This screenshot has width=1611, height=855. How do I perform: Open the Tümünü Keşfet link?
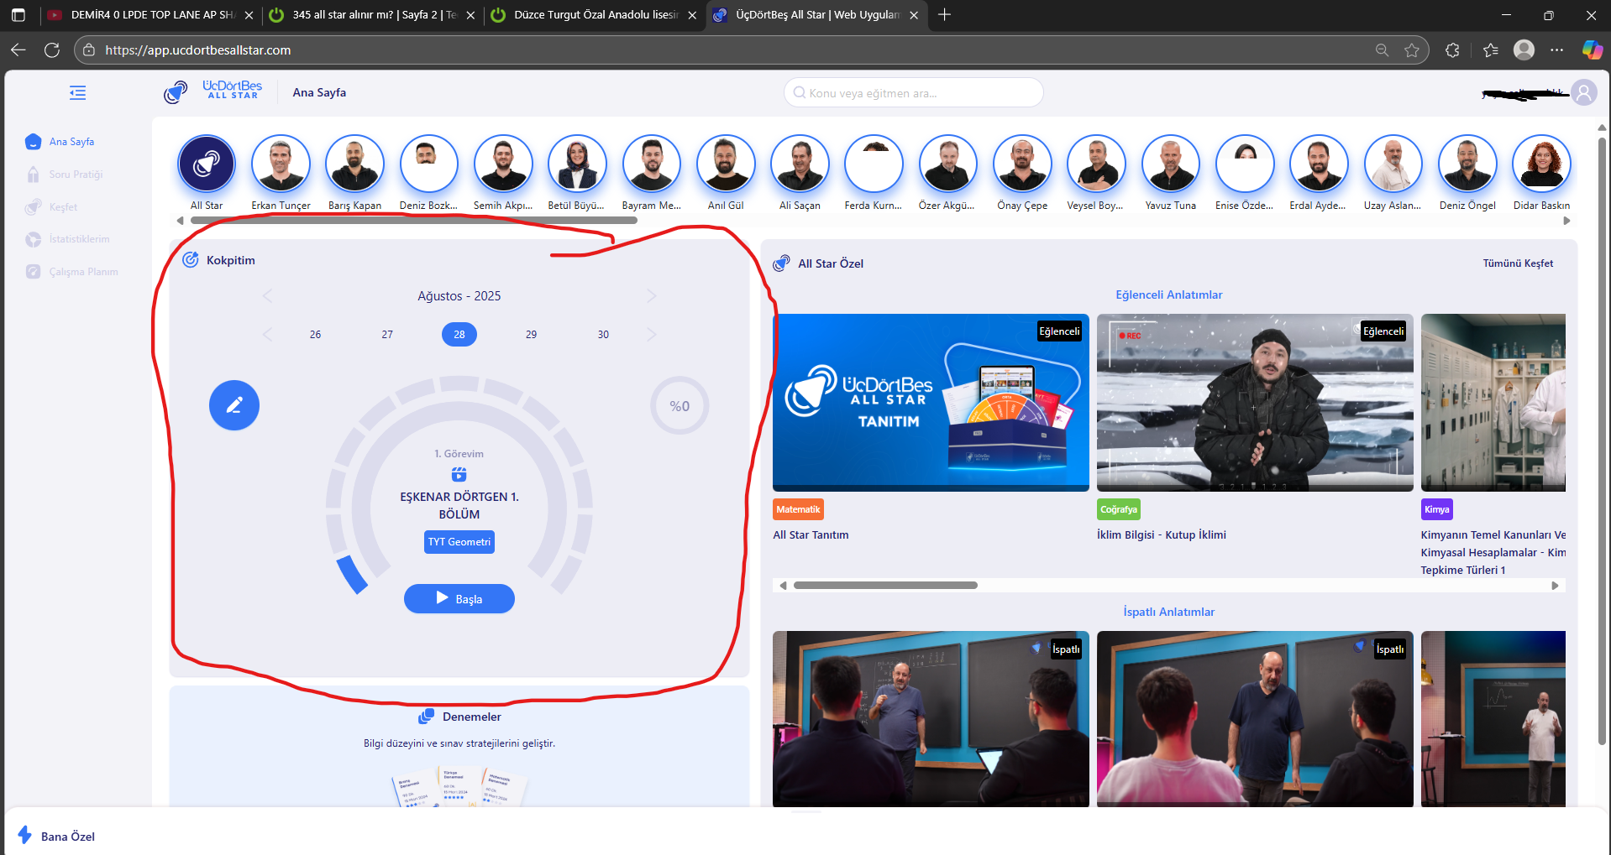[1518, 263]
